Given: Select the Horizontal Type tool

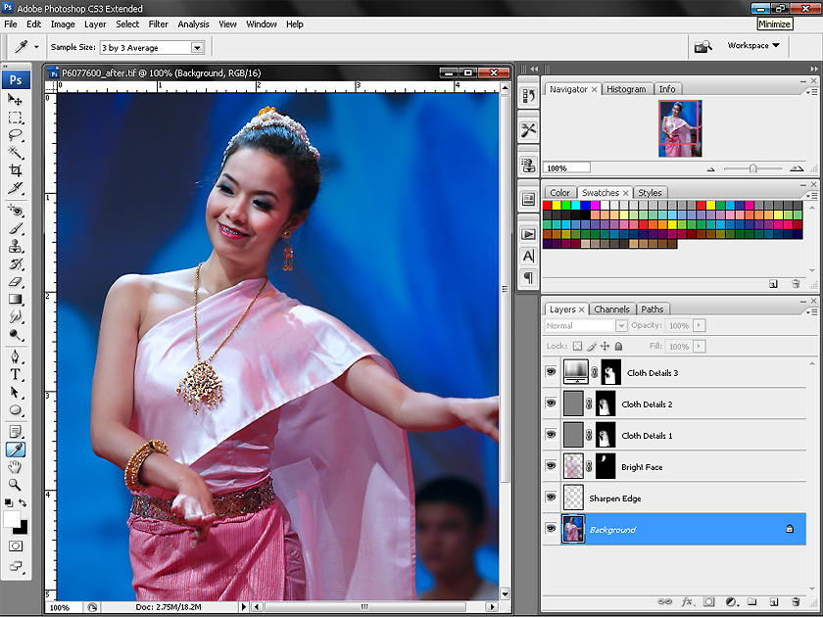Looking at the screenshot, I should (x=16, y=374).
